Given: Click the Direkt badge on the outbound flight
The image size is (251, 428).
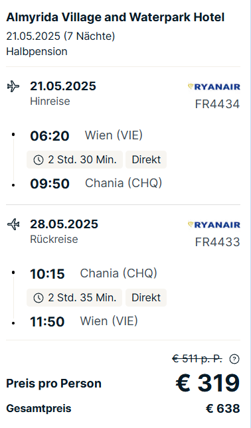Looking at the screenshot, I should tap(146, 160).
